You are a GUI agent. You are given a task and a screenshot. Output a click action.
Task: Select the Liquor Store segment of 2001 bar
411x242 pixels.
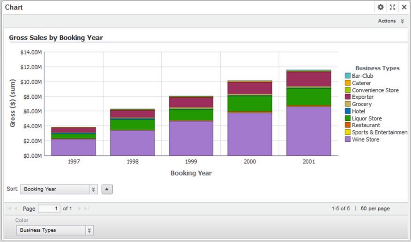tap(309, 96)
